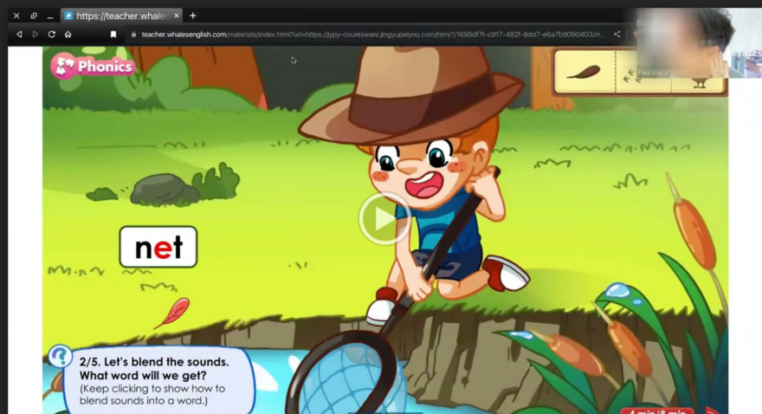The height and width of the screenshot is (414, 762).
Task: Click the share icon in address bar
Action: 617,34
